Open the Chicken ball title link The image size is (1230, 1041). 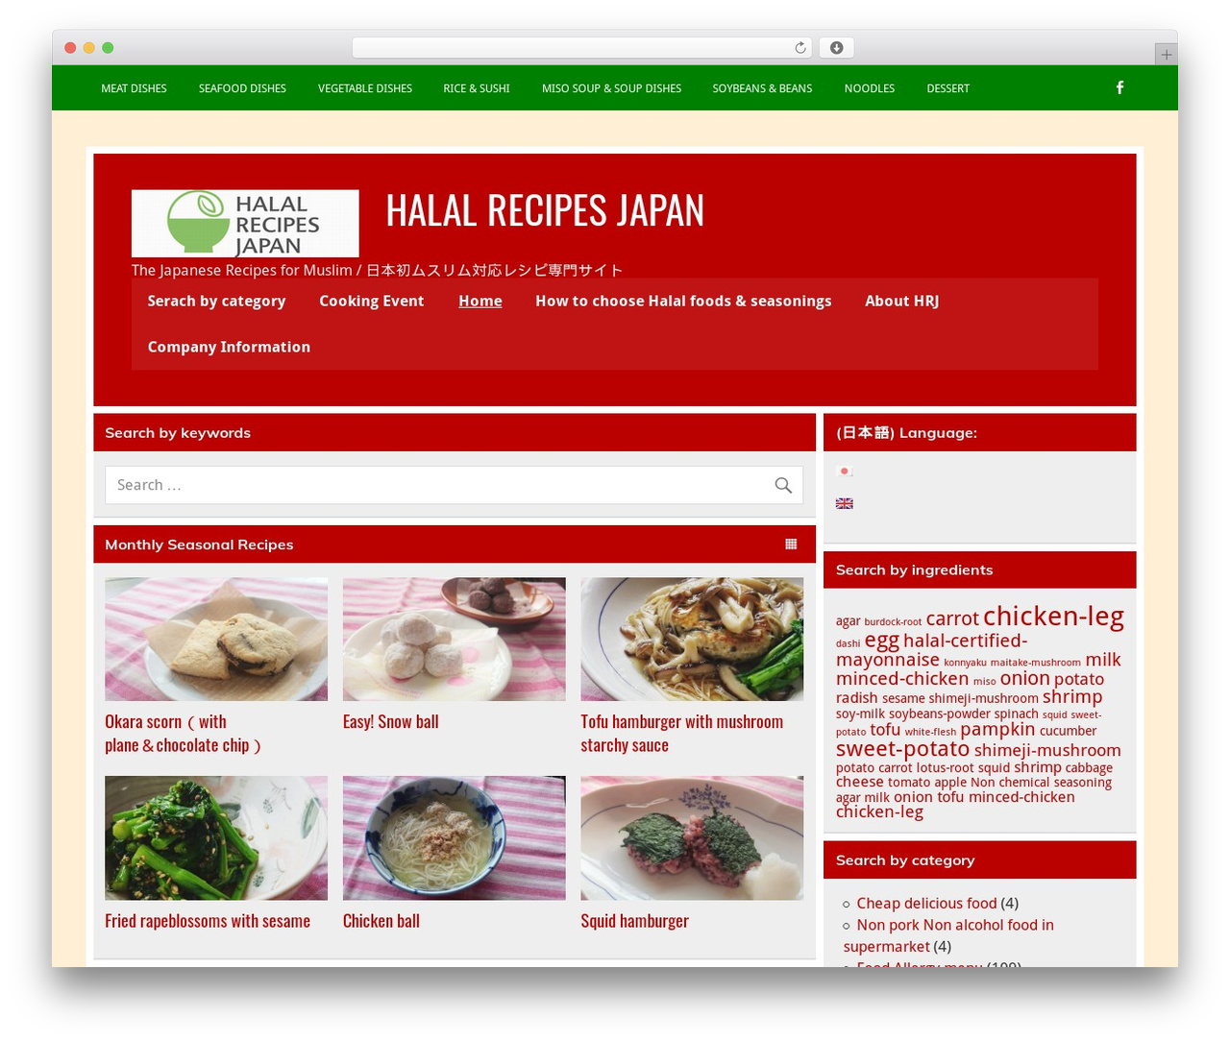(x=381, y=921)
